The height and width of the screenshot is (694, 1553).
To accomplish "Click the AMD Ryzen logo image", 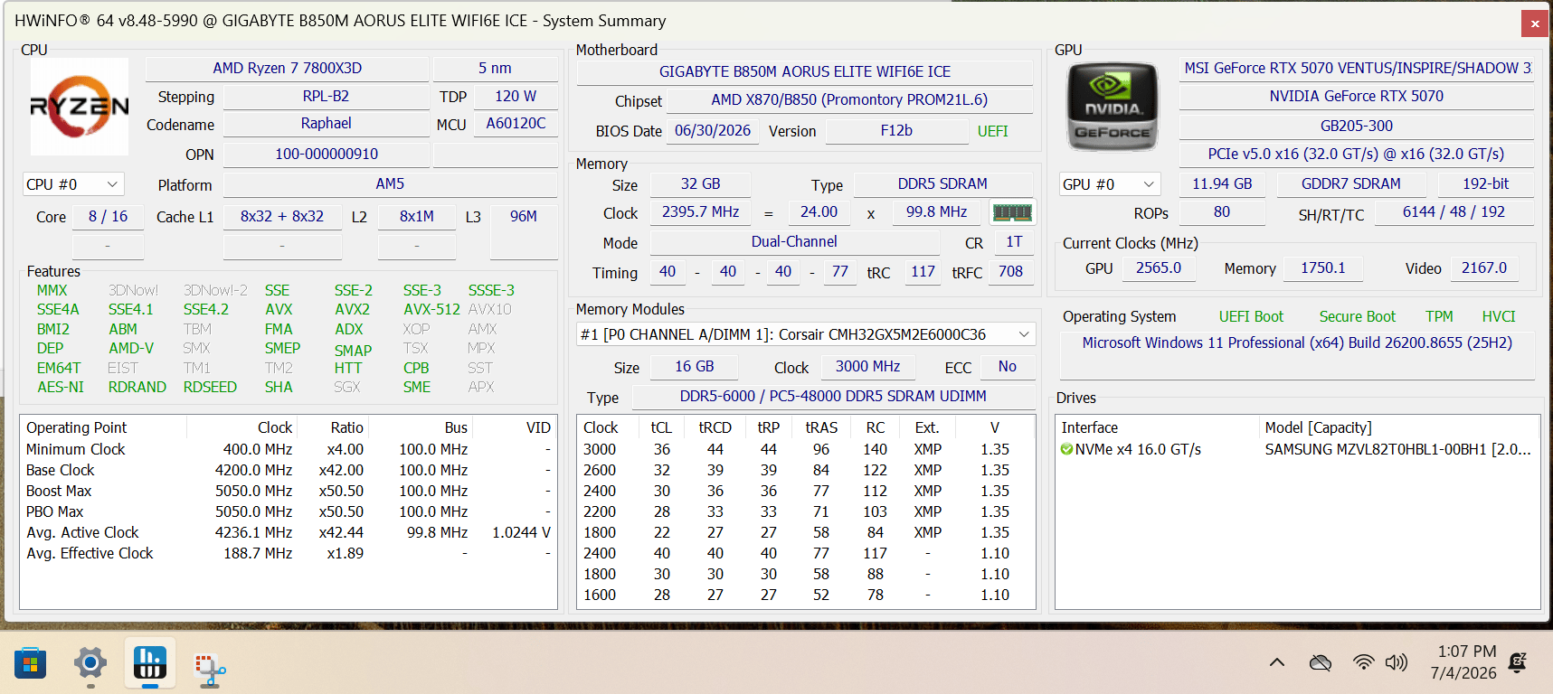I will click(80, 107).
